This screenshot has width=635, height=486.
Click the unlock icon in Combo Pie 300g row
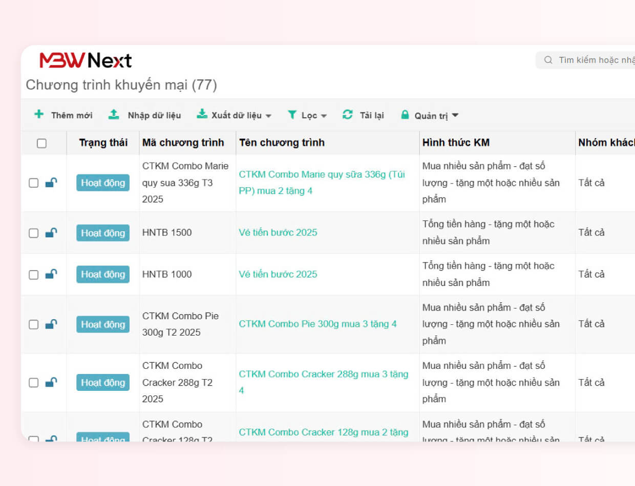click(51, 324)
